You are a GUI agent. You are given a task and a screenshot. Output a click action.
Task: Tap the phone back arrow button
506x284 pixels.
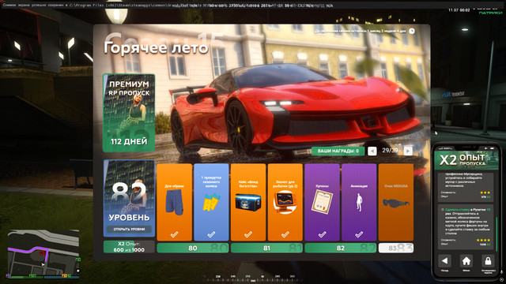click(444, 261)
